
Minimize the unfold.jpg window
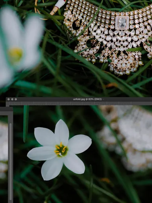[x=12, y=99]
